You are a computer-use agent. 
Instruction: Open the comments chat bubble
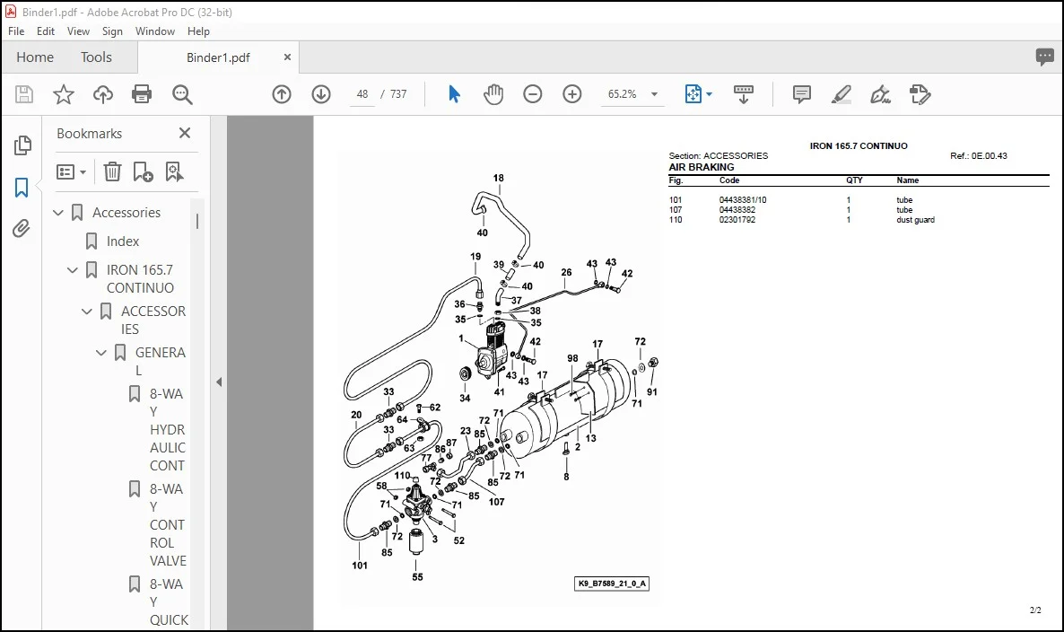1045,57
